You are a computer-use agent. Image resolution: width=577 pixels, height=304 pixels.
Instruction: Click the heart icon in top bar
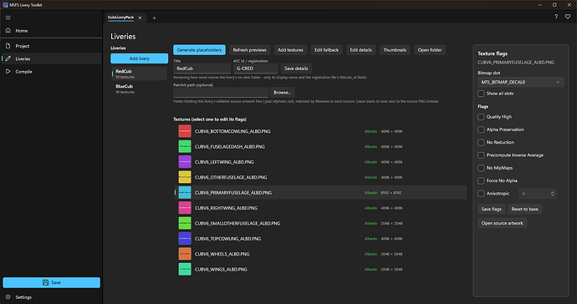[x=568, y=17]
